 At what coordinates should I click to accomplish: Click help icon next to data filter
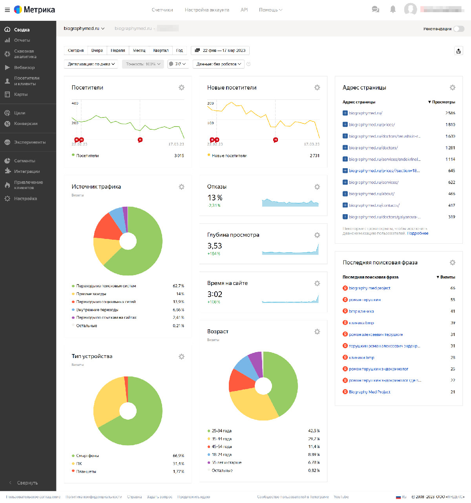click(248, 64)
